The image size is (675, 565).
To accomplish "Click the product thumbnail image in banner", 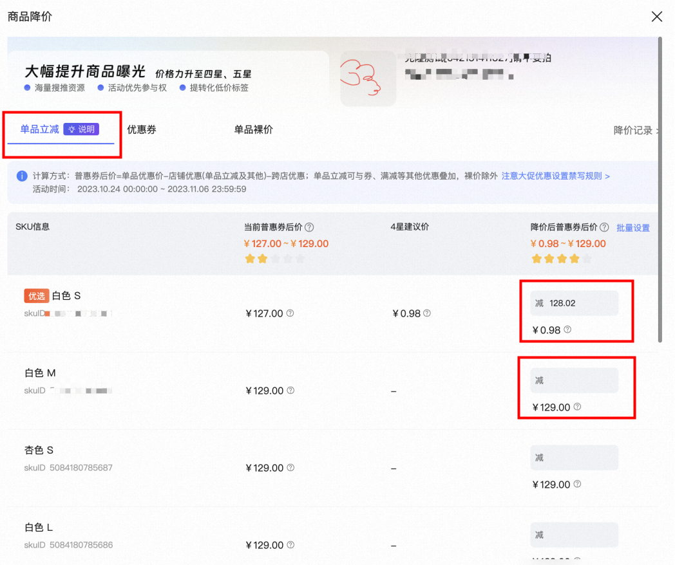I will tap(368, 79).
